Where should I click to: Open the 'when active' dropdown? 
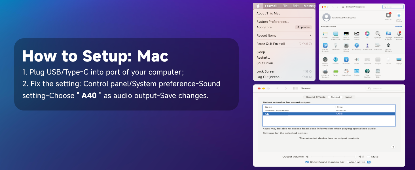pos(359,162)
